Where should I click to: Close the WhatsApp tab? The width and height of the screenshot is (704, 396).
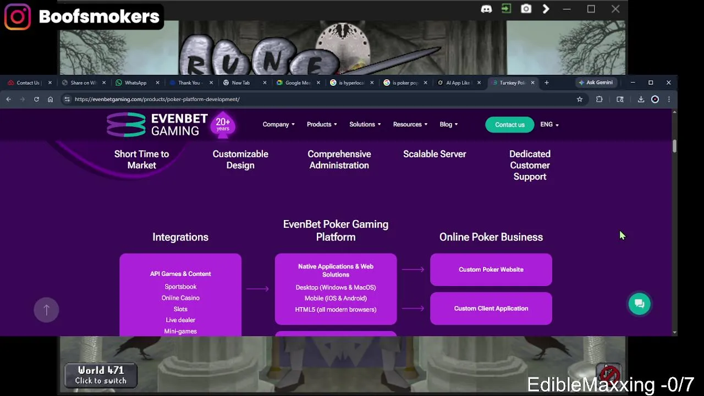(x=157, y=82)
